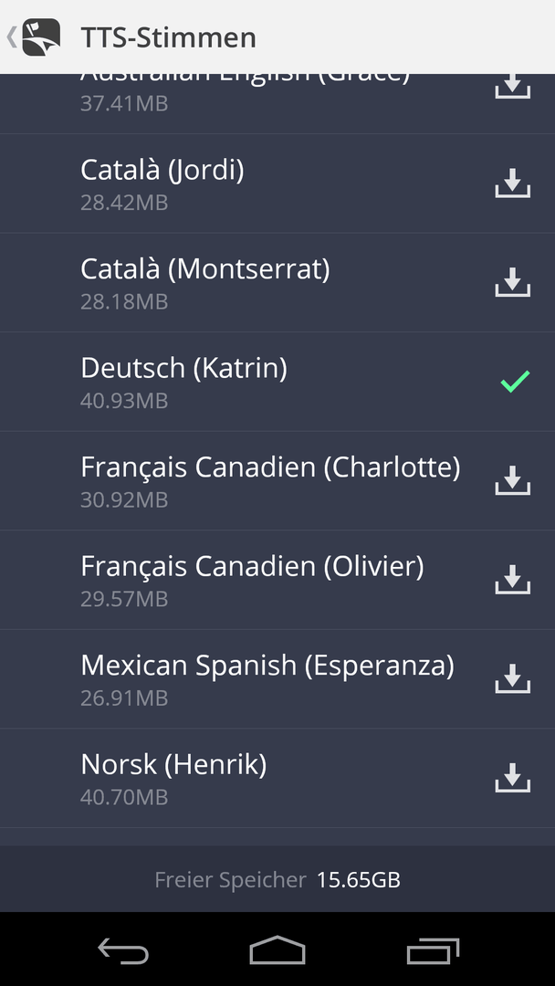Tap the green checkmark for Deutsch (Katrin)
This screenshot has height=986, width=555.
pyautogui.click(x=515, y=381)
